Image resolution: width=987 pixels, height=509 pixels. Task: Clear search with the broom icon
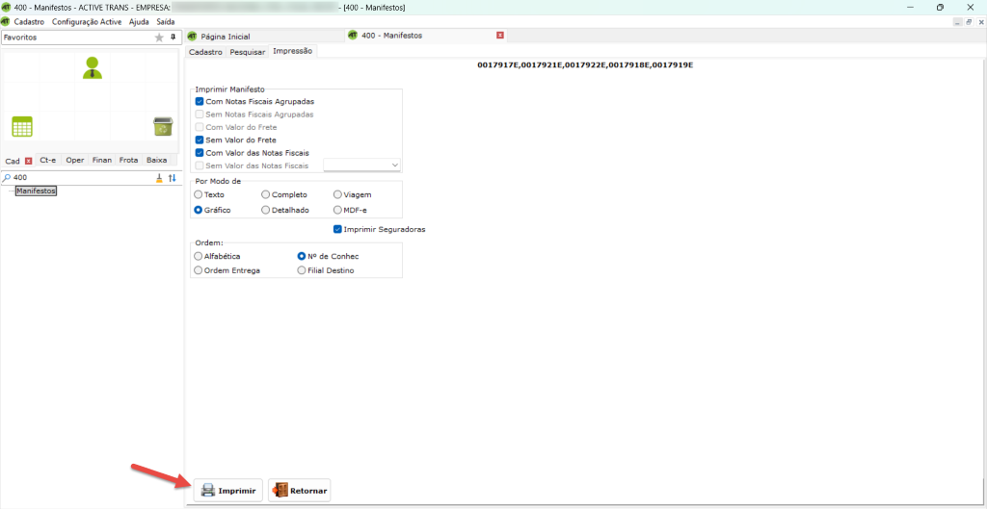coord(159,178)
